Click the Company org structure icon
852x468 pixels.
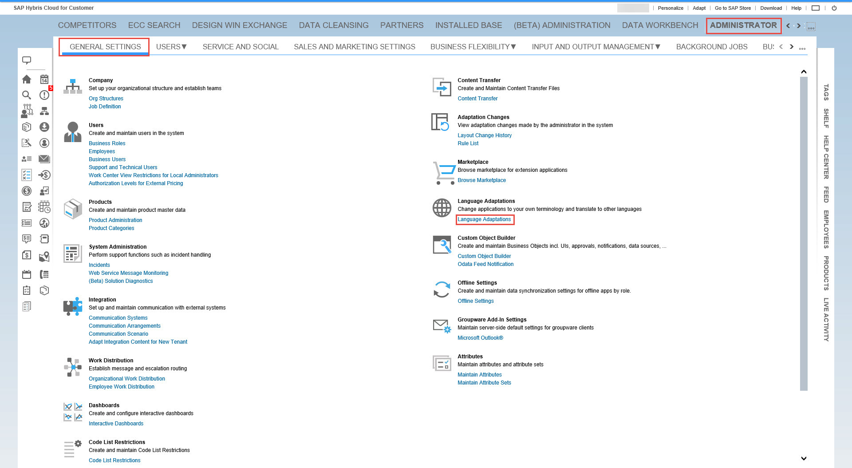(x=73, y=86)
